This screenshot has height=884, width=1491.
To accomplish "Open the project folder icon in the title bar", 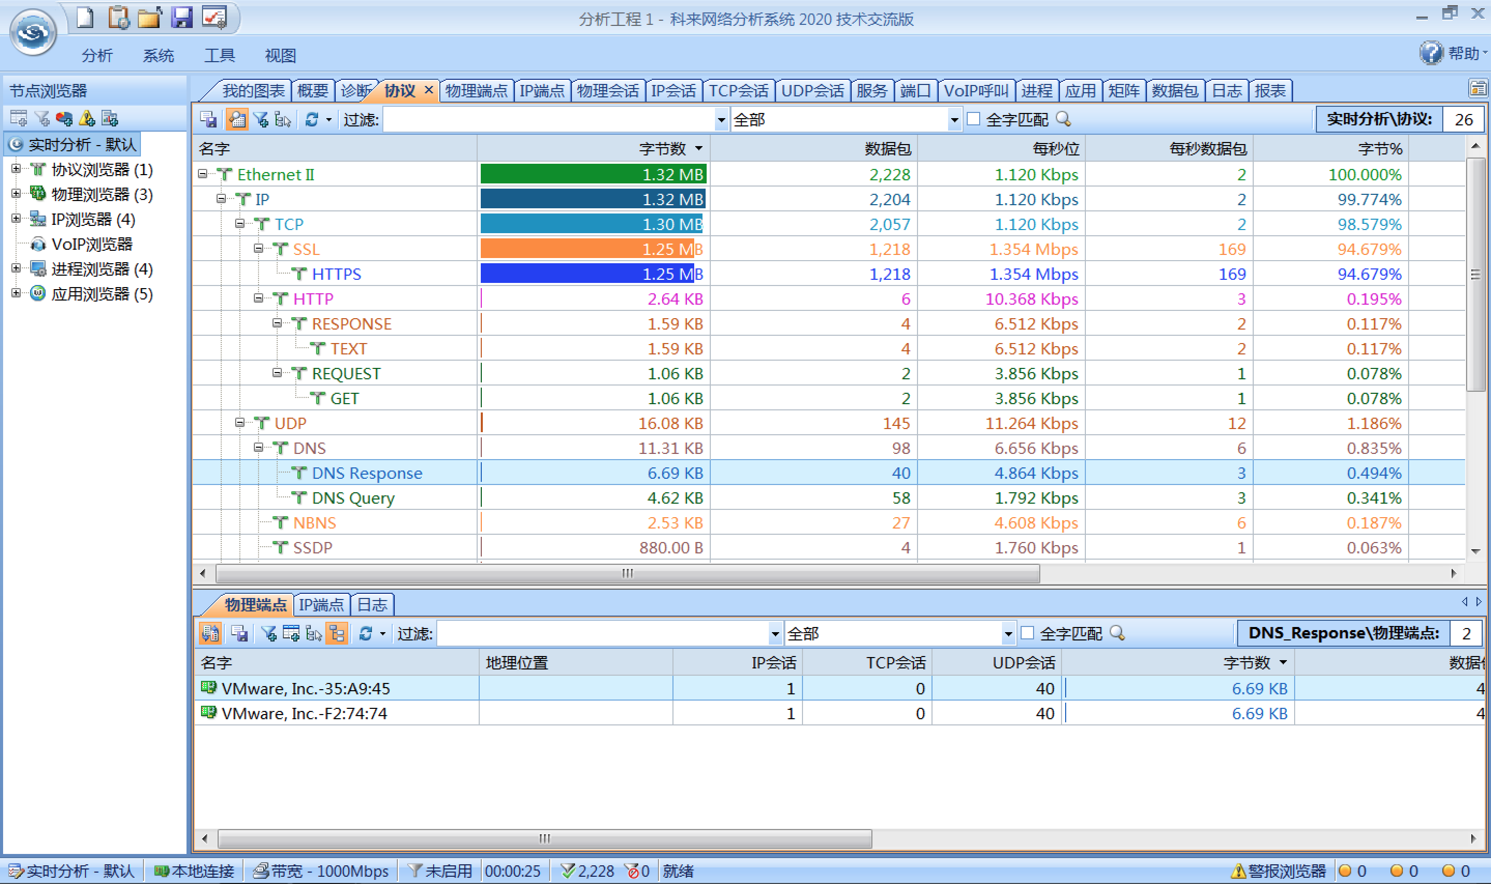I will (x=149, y=17).
